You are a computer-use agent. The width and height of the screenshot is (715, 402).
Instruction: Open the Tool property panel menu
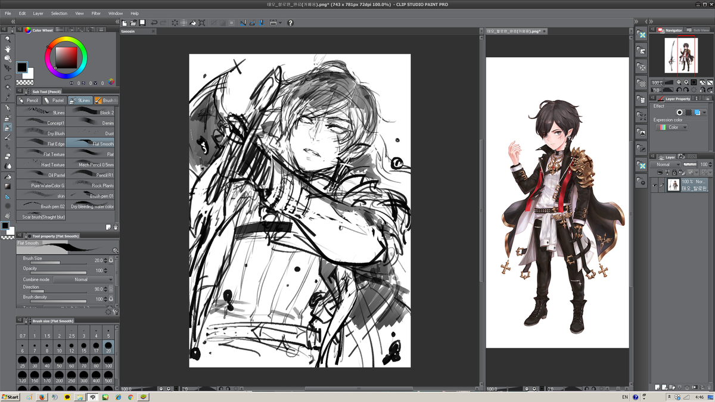click(20, 236)
